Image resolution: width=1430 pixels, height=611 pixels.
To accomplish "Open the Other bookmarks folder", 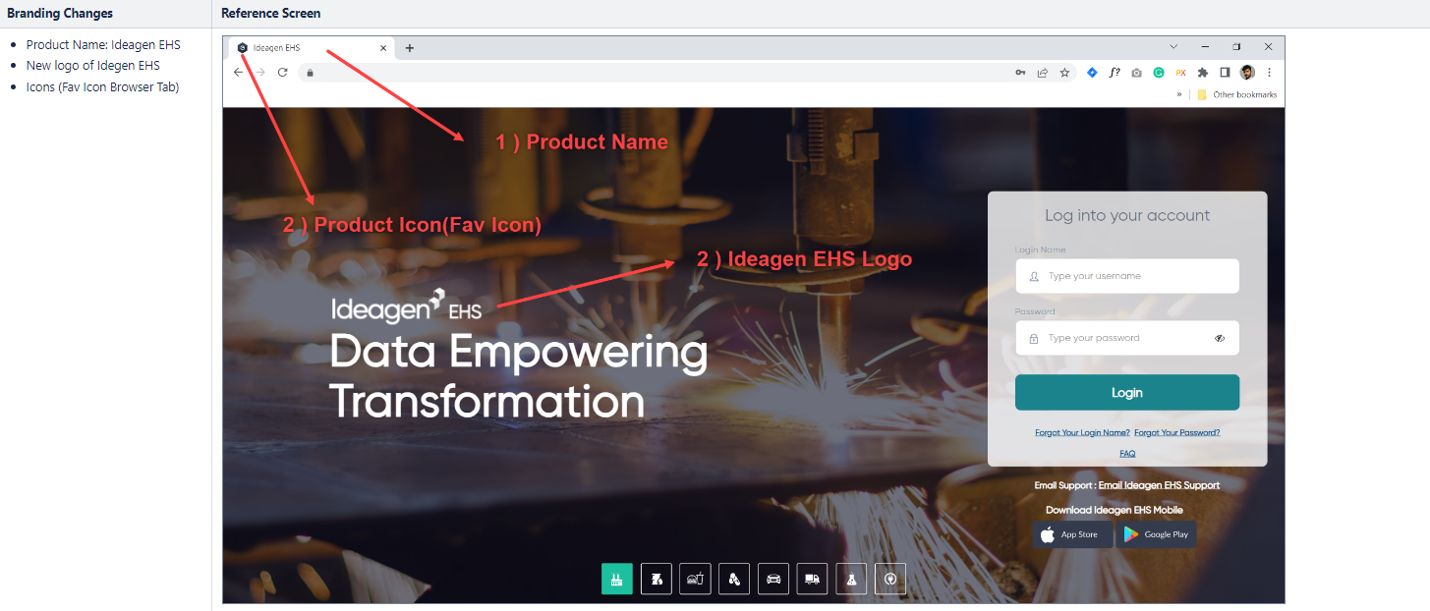I will [x=1236, y=94].
